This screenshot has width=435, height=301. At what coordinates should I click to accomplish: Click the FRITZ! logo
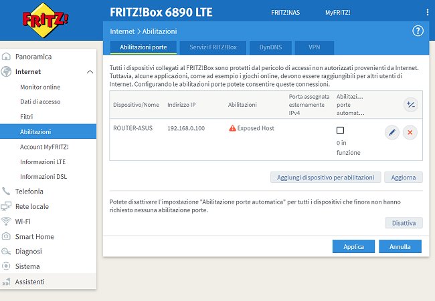[46, 20]
